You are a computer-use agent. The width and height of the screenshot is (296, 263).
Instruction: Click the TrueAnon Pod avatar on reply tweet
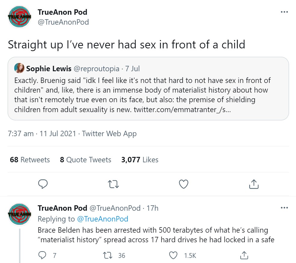pos(20,214)
